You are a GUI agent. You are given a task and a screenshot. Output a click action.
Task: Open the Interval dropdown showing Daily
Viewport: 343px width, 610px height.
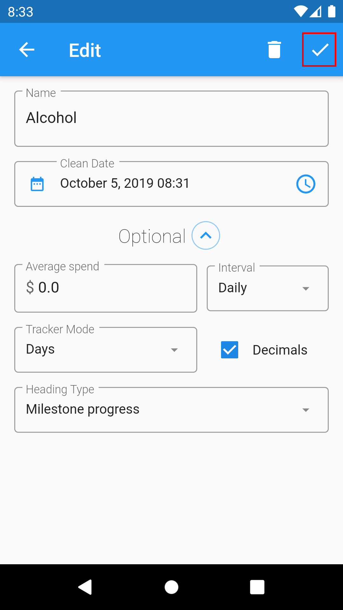tap(267, 288)
